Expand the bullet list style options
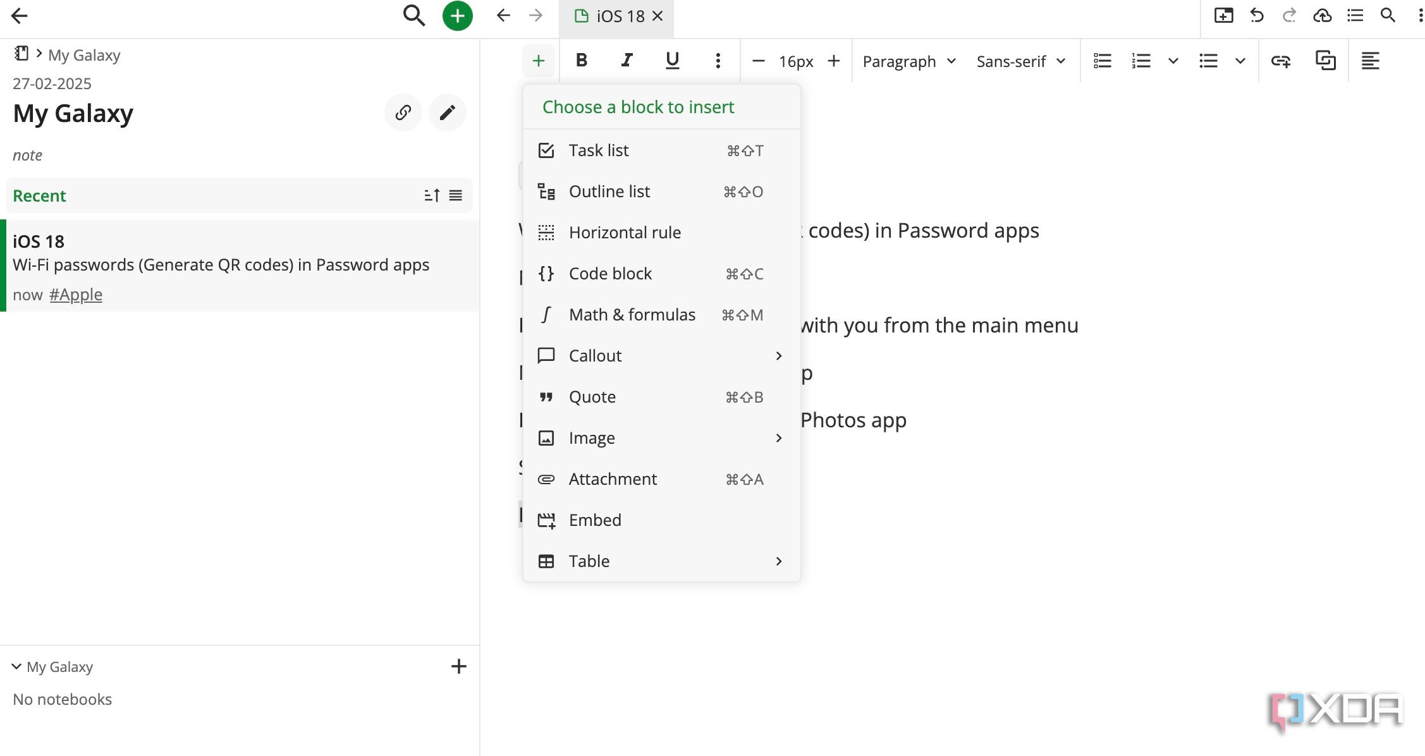The image size is (1425, 756). pyautogui.click(x=1240, y=61)
